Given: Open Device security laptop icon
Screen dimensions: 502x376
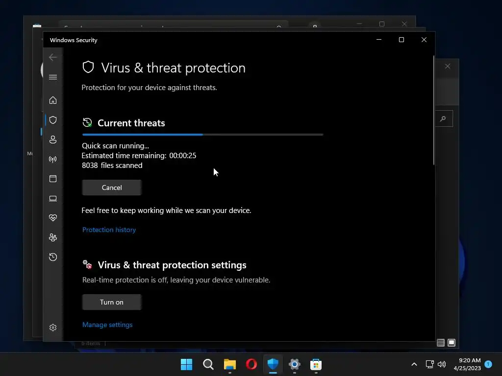Looking at the screenshot, I should tap(53, 199).
